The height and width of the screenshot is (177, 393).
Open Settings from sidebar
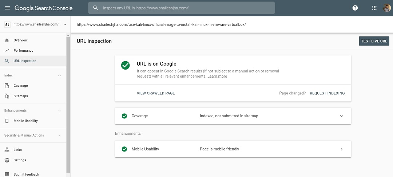click(x=20, y=160)
